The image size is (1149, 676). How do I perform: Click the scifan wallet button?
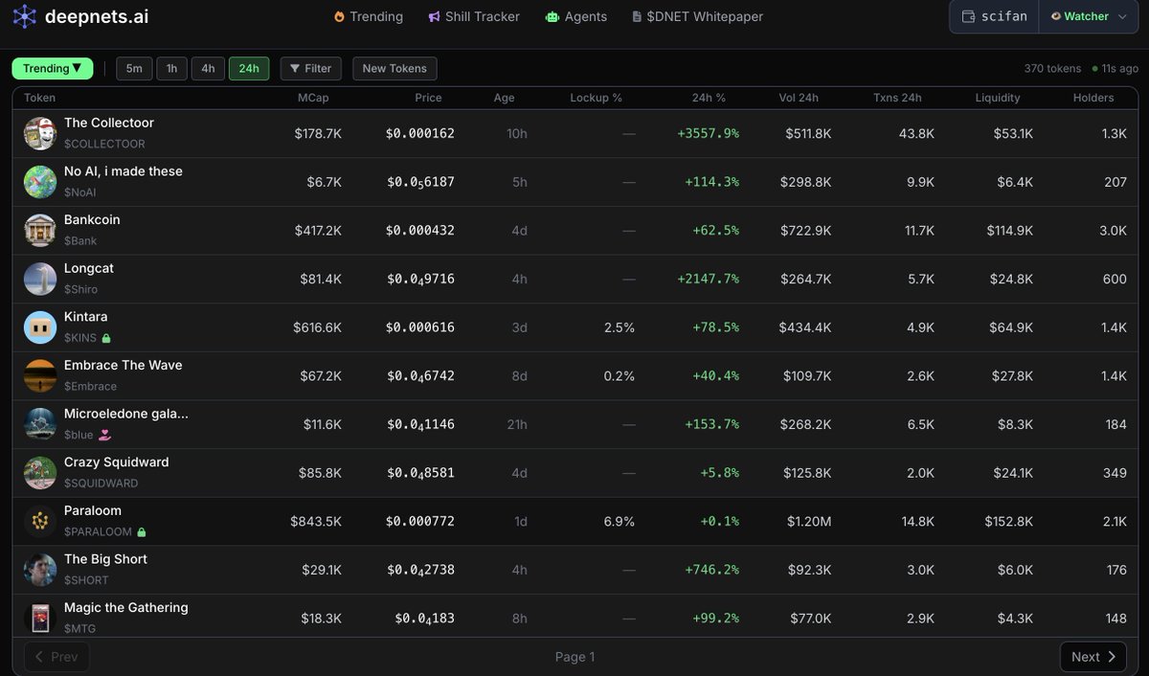995,16
